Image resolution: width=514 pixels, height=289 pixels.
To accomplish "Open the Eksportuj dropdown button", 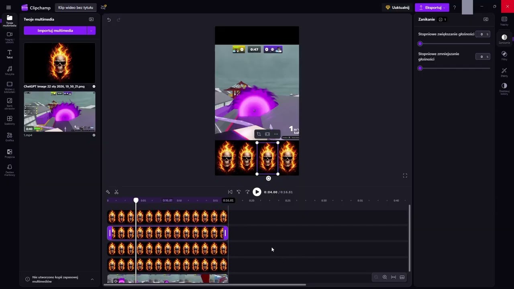I will tap(432, 7).
